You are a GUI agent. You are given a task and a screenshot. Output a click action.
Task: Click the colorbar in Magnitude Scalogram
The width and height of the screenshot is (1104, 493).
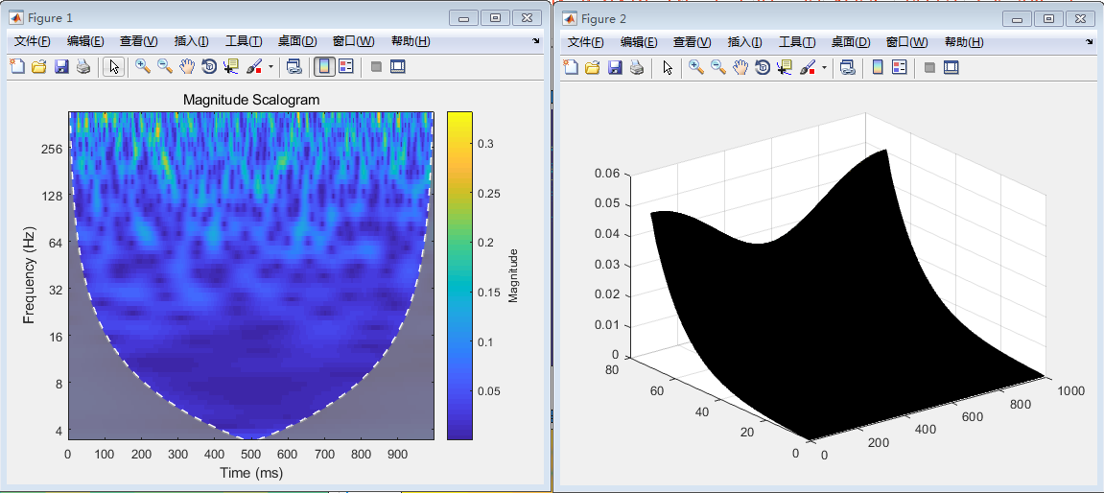coord(458,275)
